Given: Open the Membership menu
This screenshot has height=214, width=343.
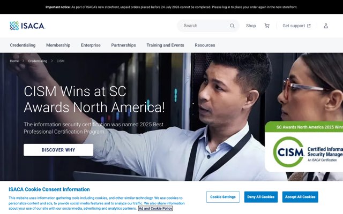Looking at the screenshot, I should 58,45.
